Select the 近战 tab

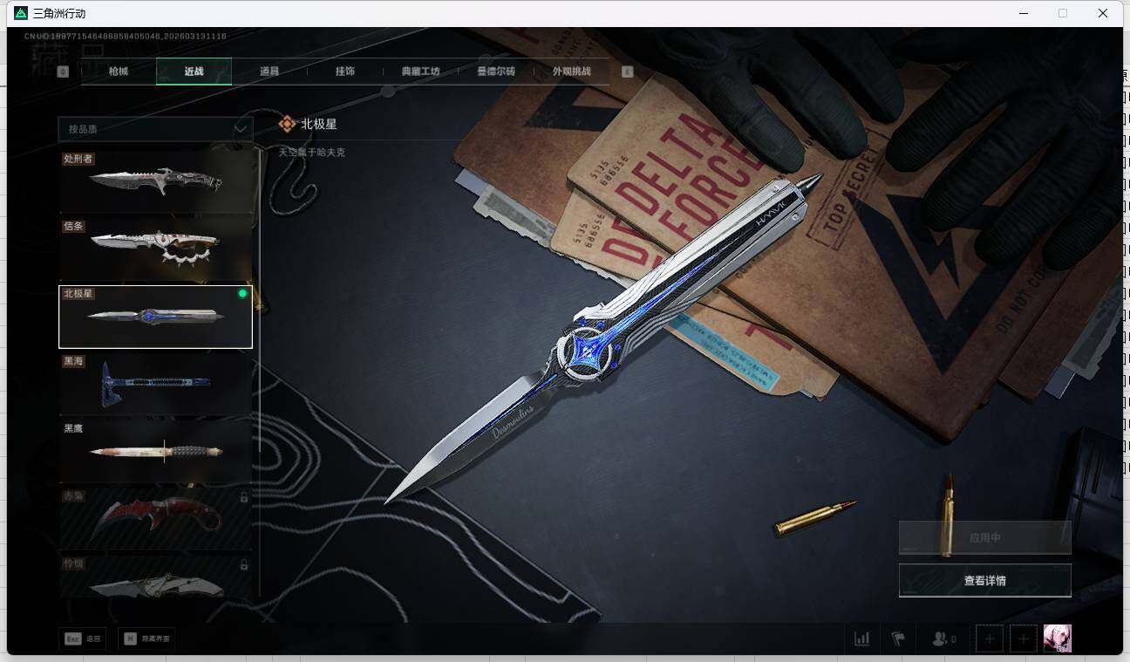pos(194,72)
